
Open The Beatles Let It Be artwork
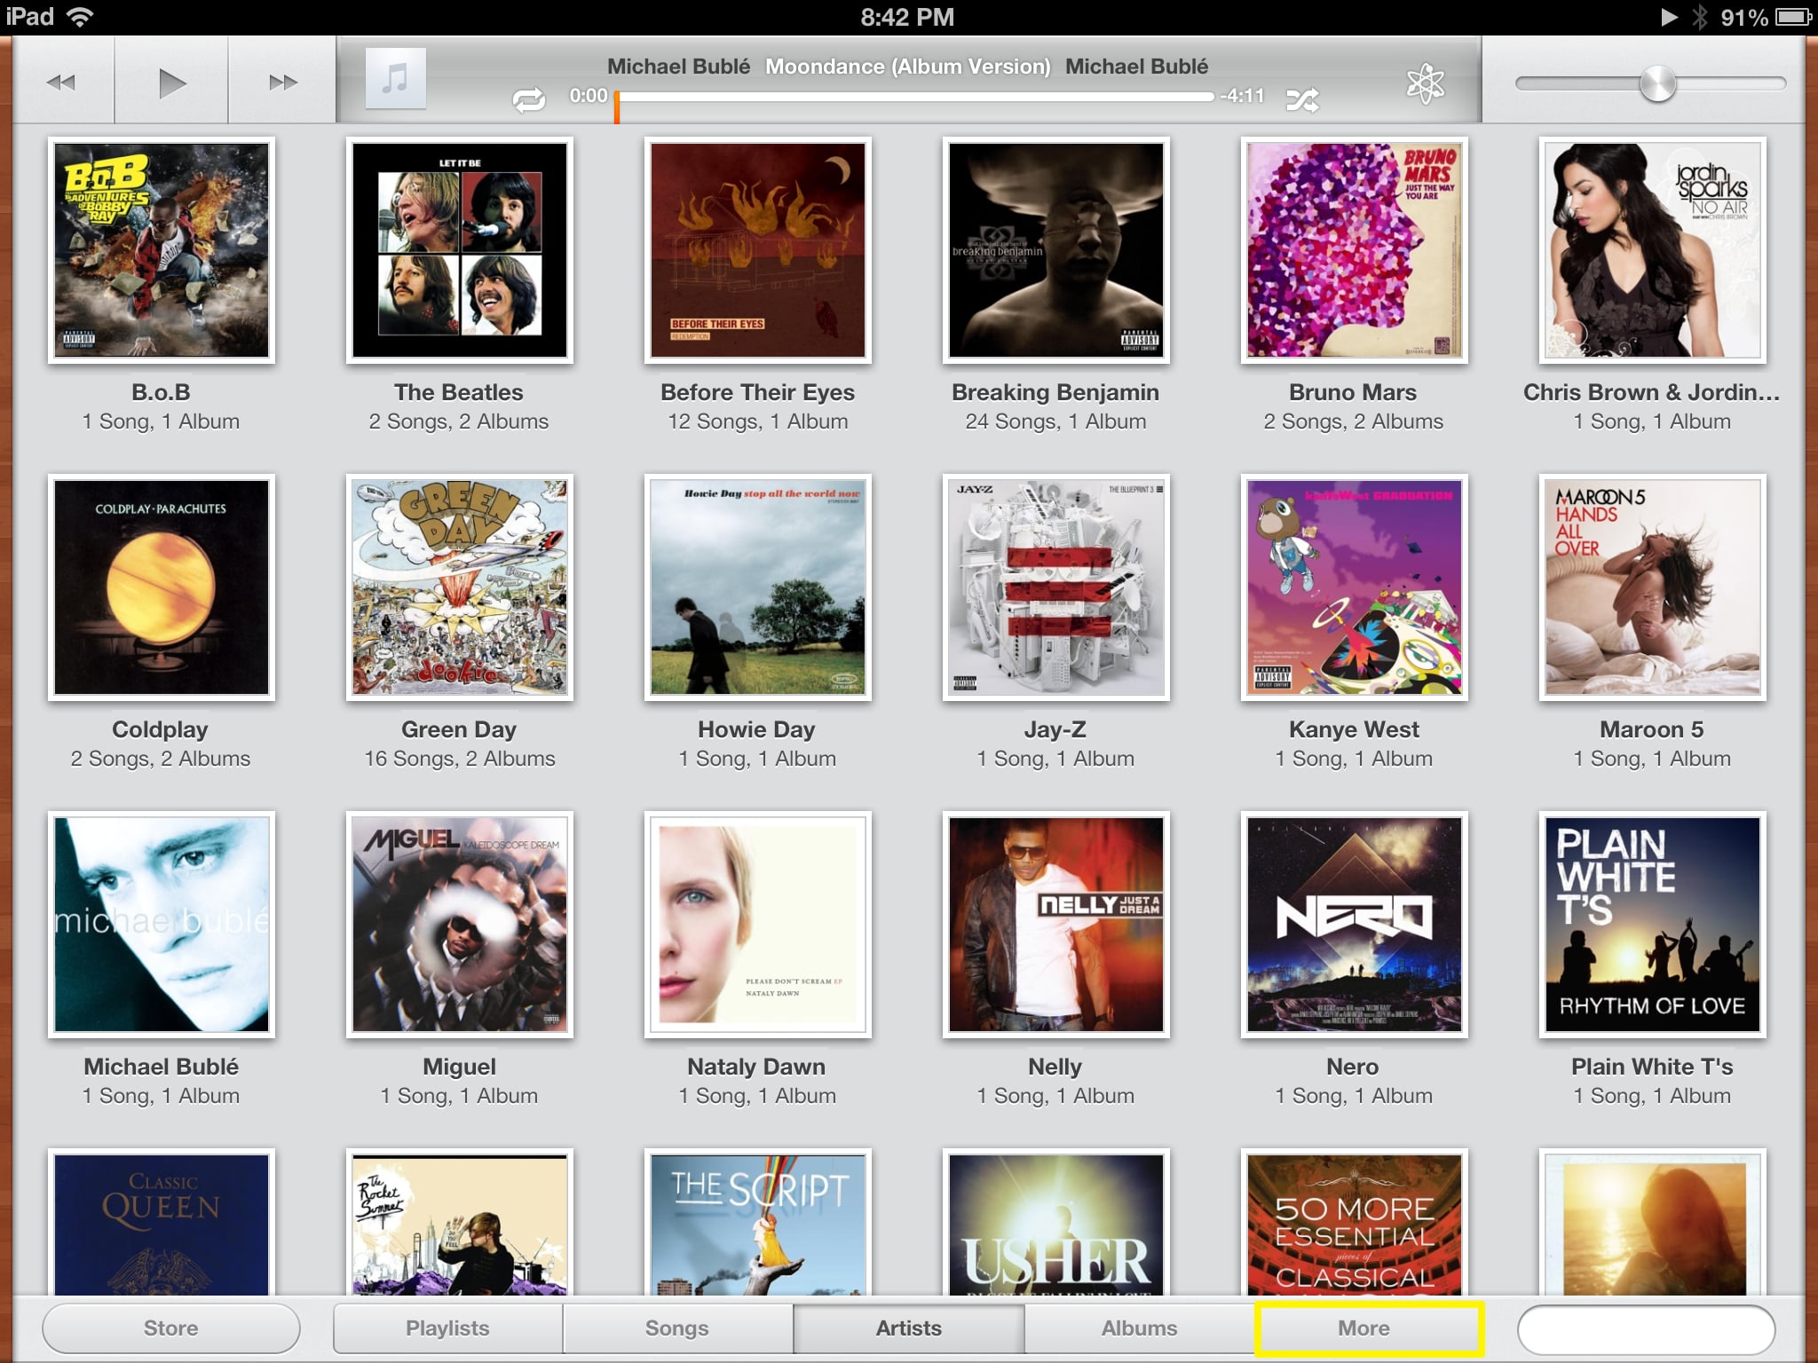pos(460,250)
